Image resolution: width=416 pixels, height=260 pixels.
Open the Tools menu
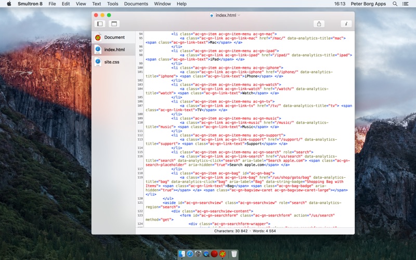point(112,4)
